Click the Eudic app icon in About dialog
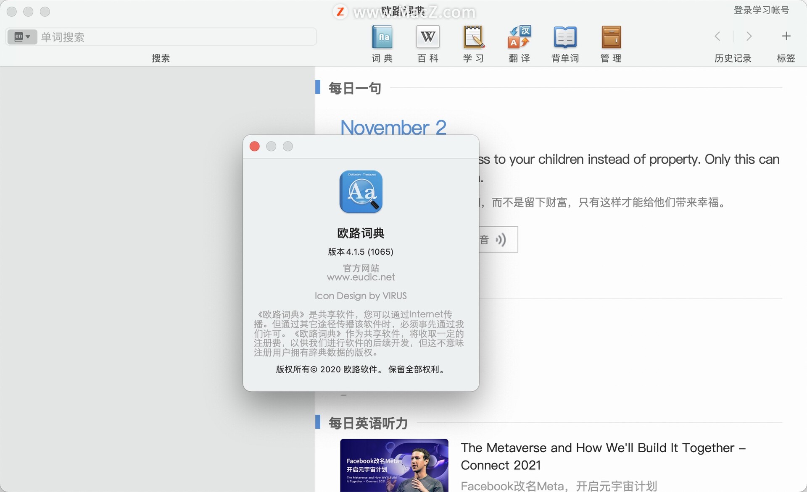 coord(361,191)
